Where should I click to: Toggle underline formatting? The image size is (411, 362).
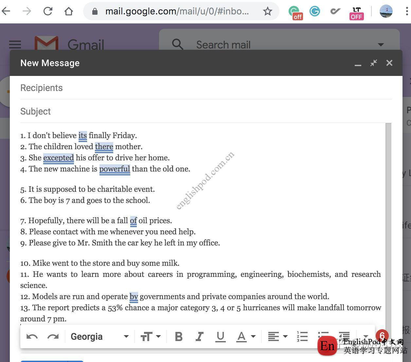point(221,336)
